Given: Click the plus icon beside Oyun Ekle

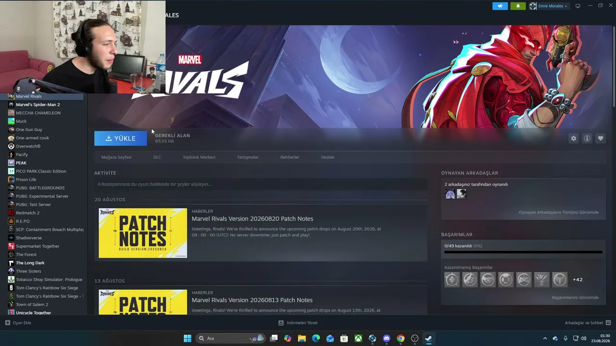Looking at the screenshot, I should [x=7, y=323].
